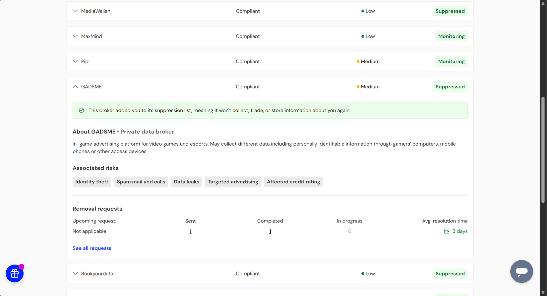
Task: Open the chat support bubble
Action: 521,271
